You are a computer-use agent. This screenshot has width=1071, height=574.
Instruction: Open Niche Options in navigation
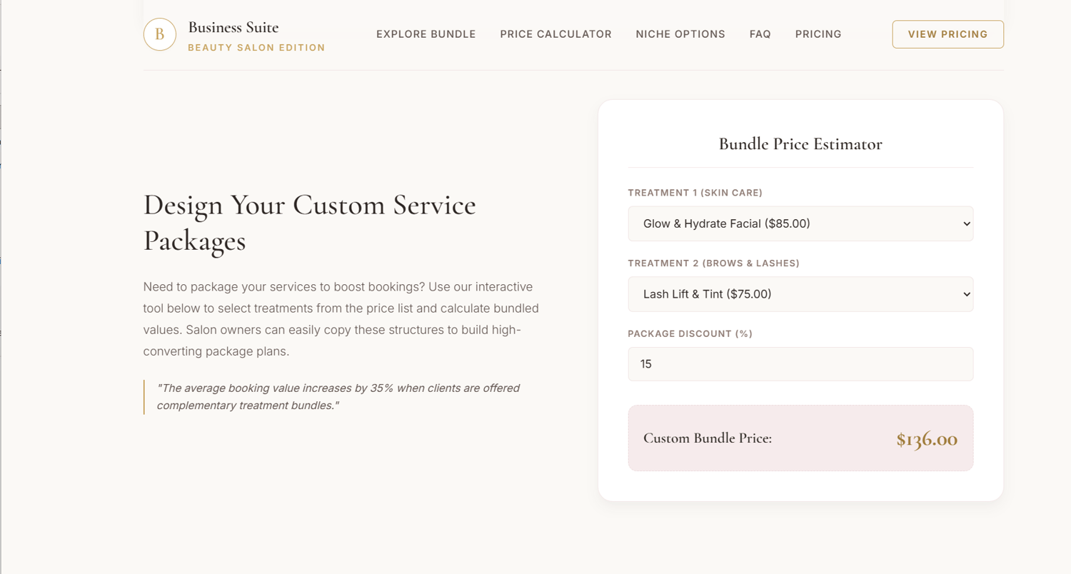(680, 34)
